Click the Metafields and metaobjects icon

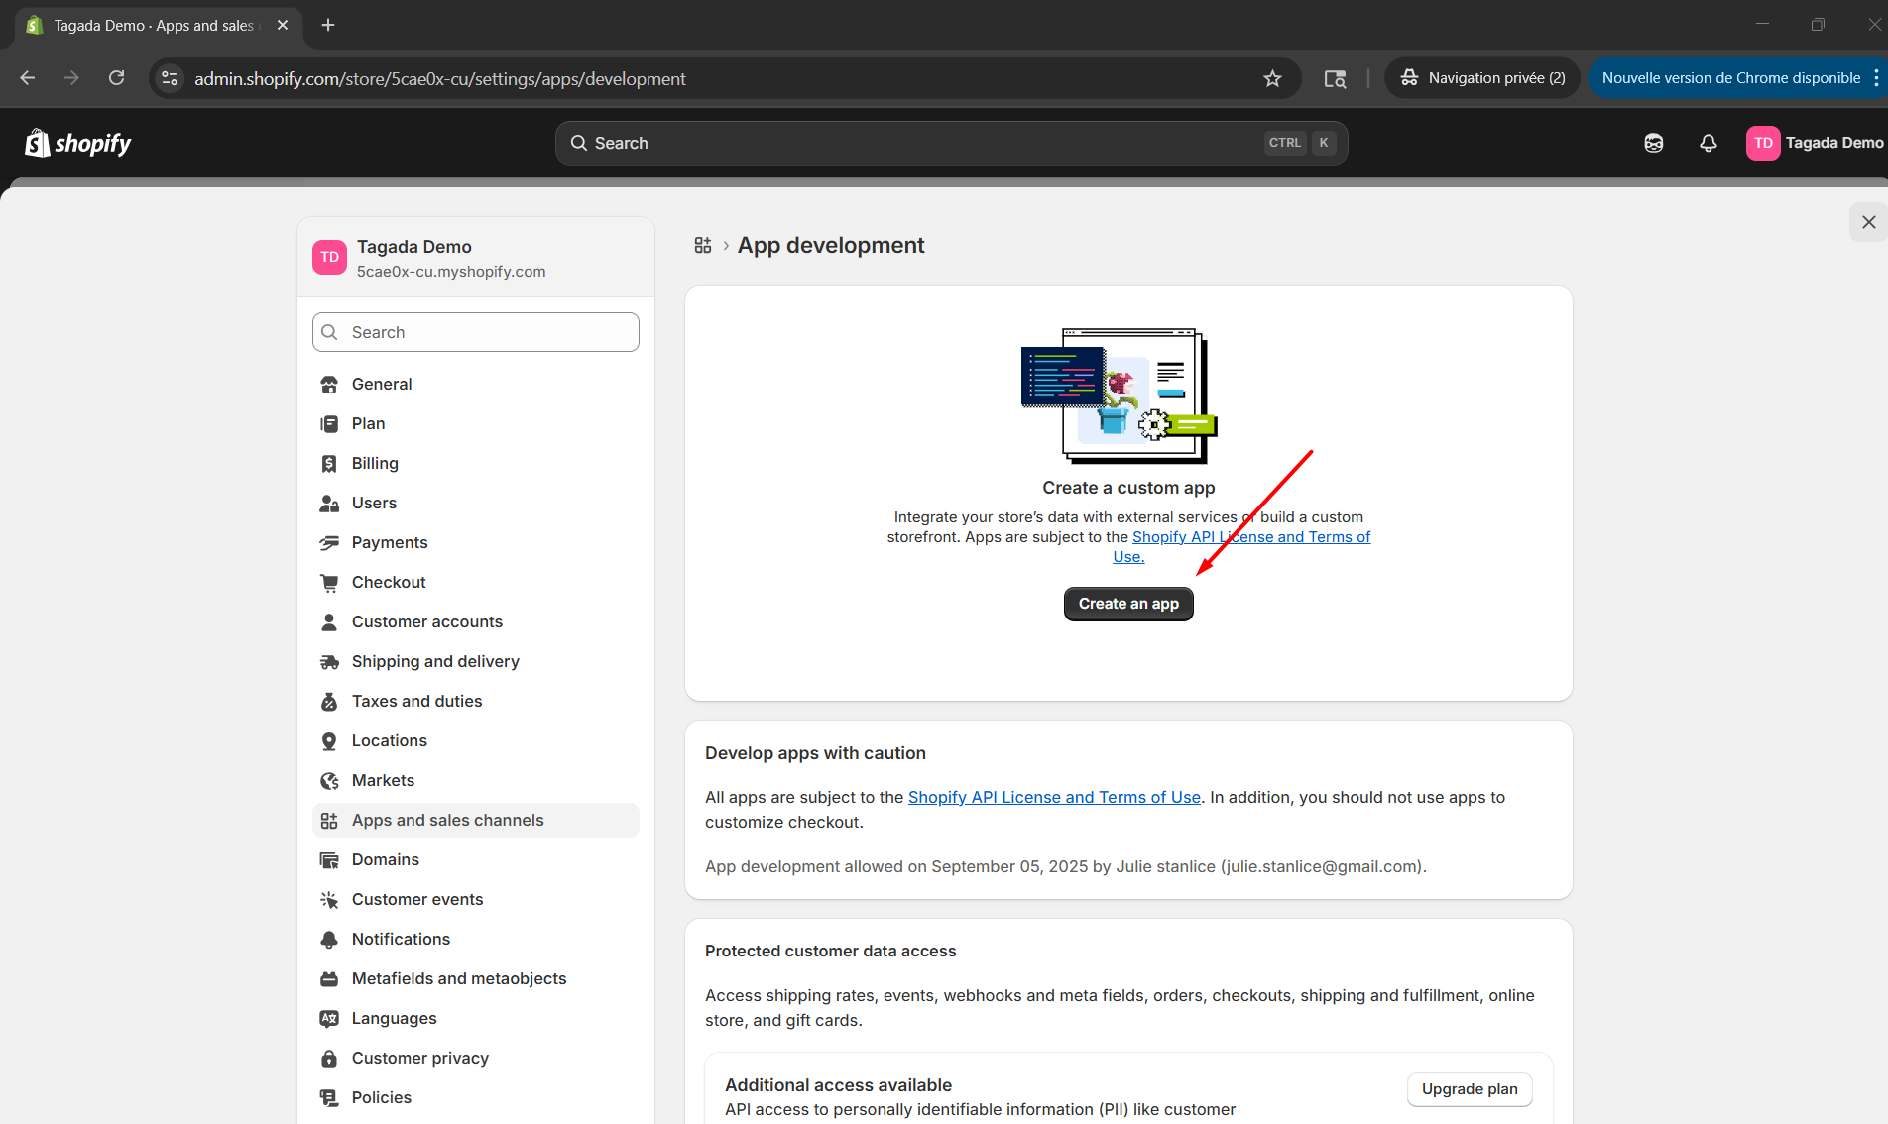tap(329, 979)
